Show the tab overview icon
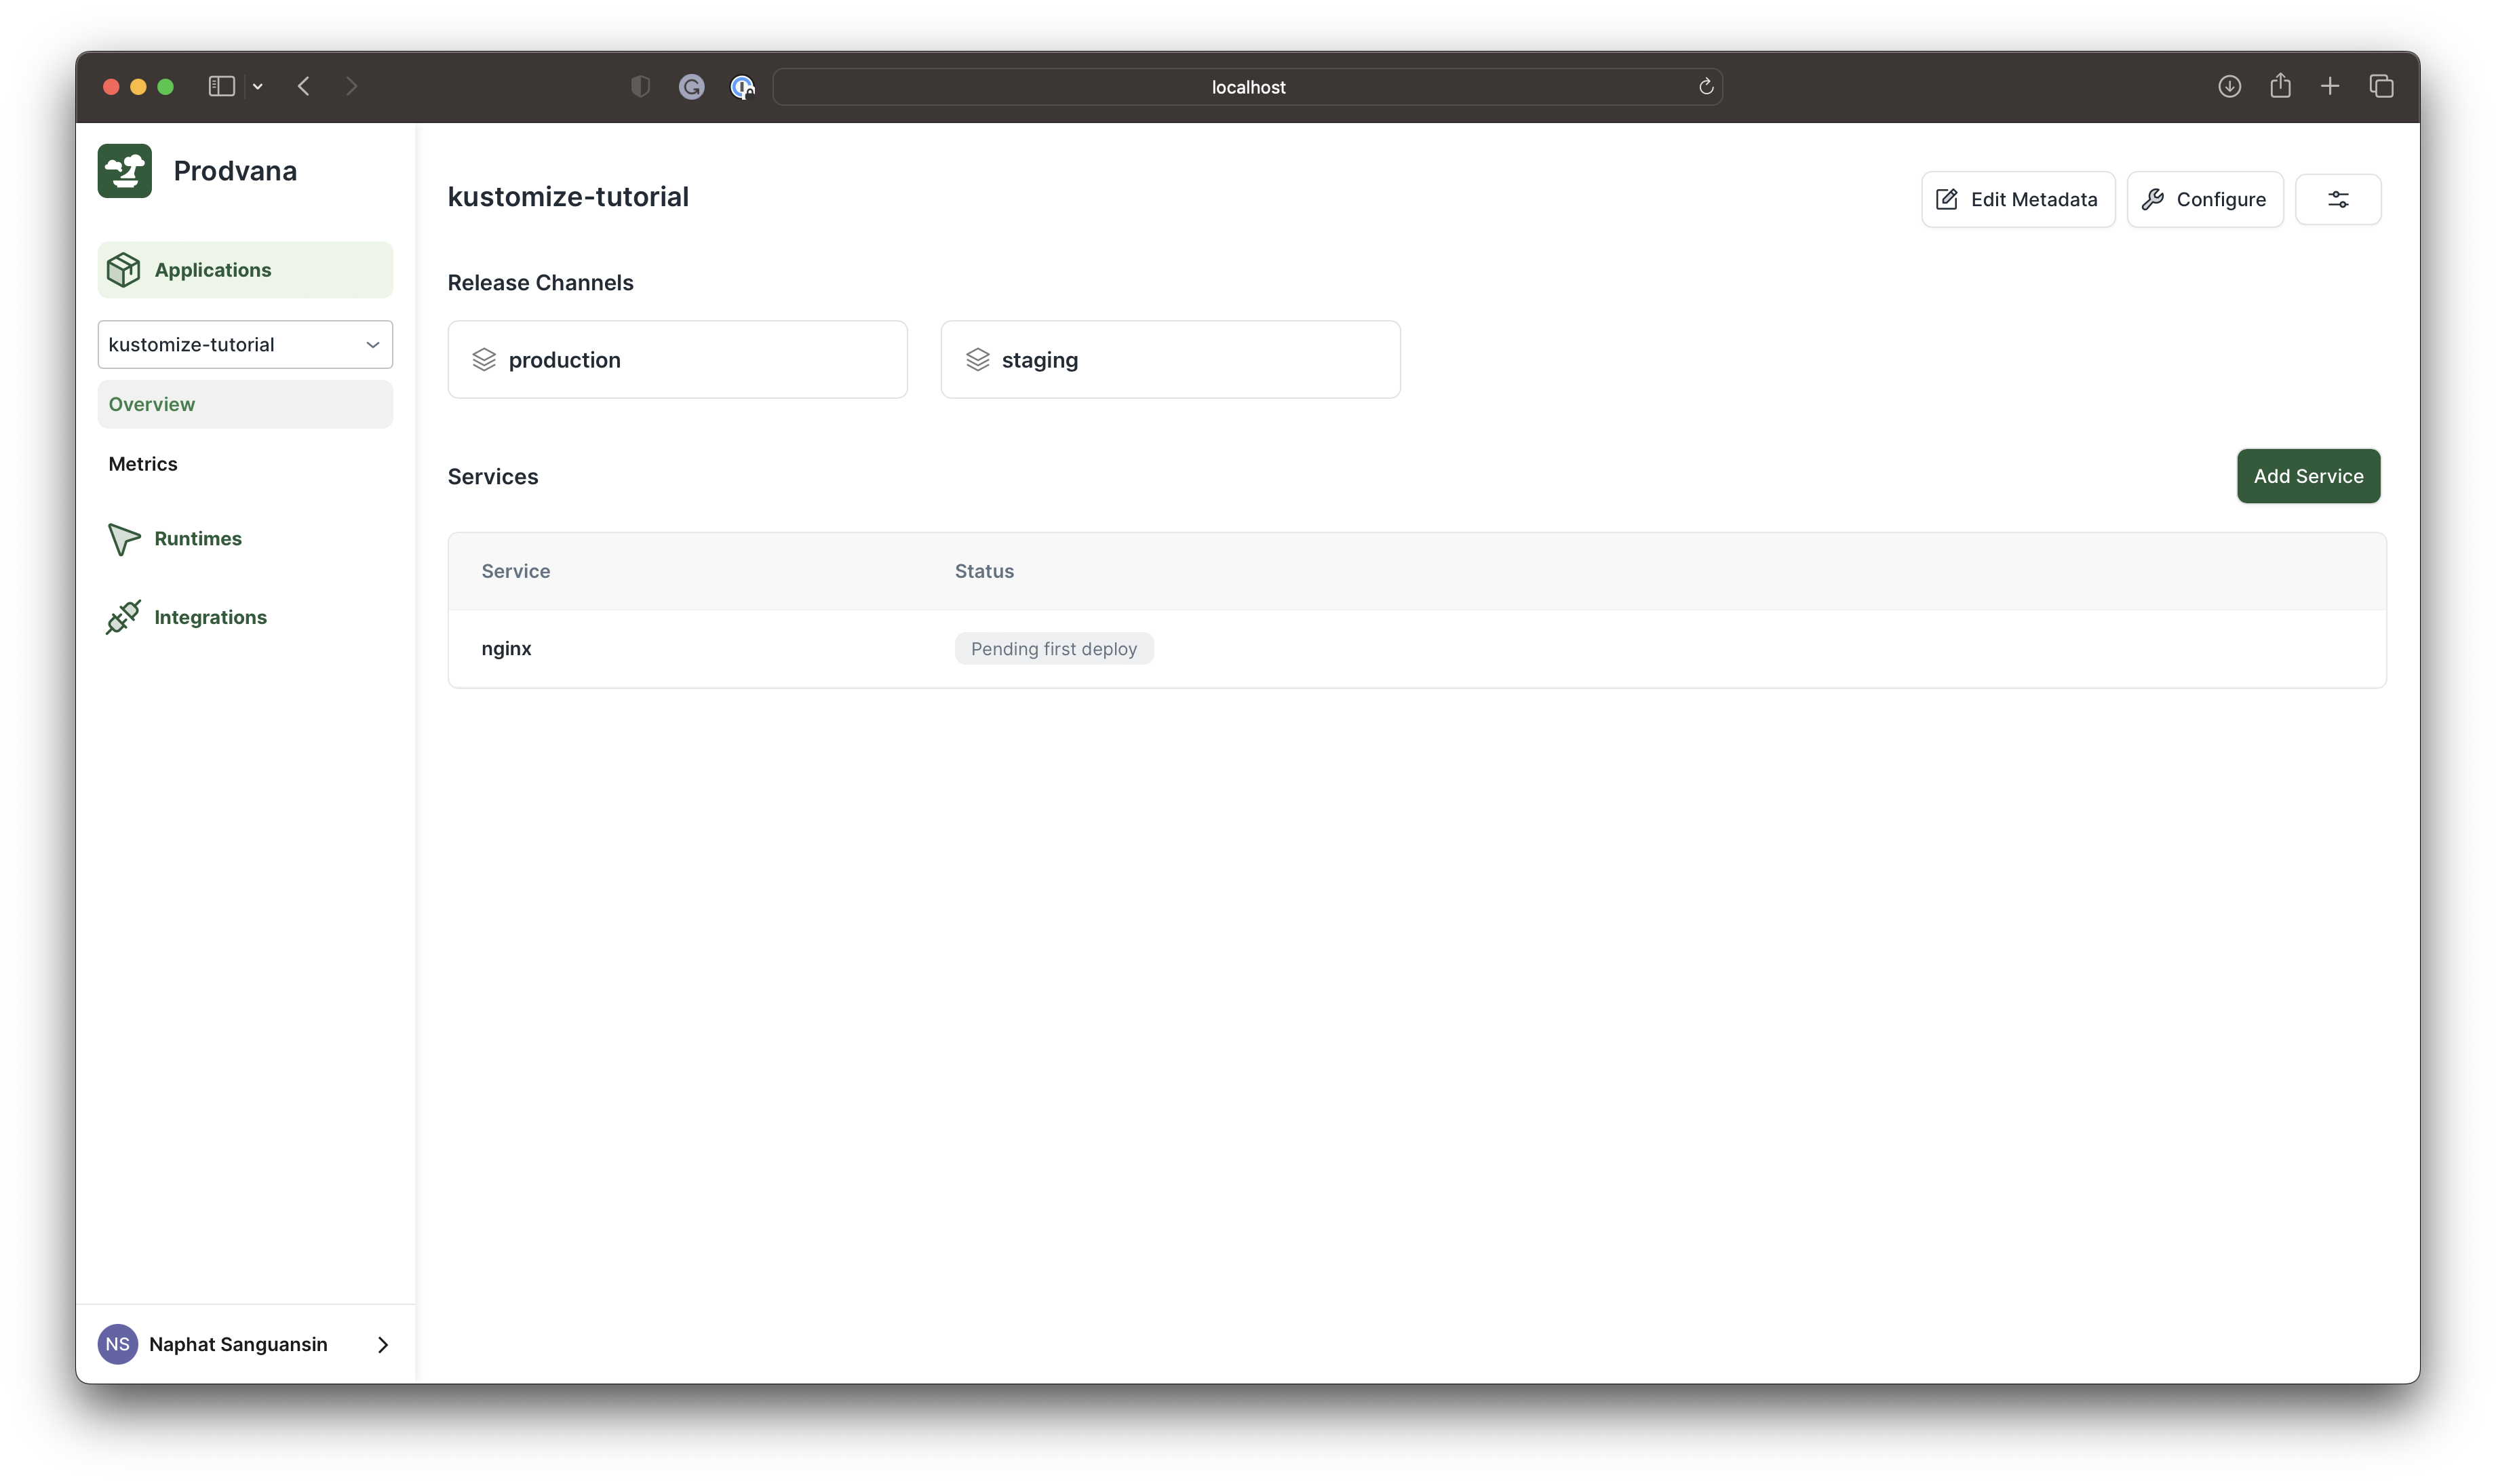Image resolution: width=2496 pixels, height=1484 pixels. click(2381, 87)
